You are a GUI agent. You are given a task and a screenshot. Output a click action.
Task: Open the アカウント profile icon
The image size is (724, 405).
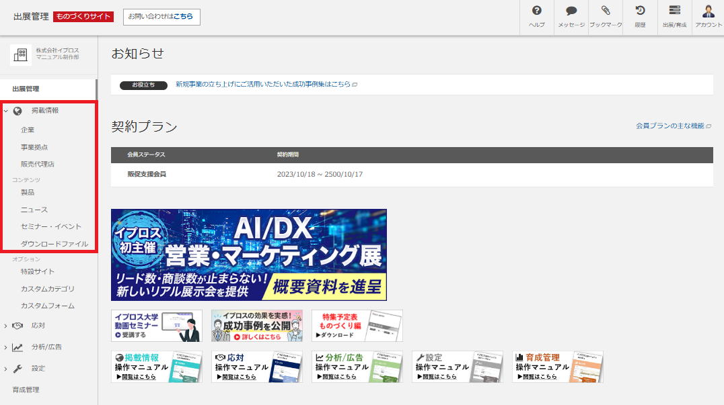click(x=709, y=13)
